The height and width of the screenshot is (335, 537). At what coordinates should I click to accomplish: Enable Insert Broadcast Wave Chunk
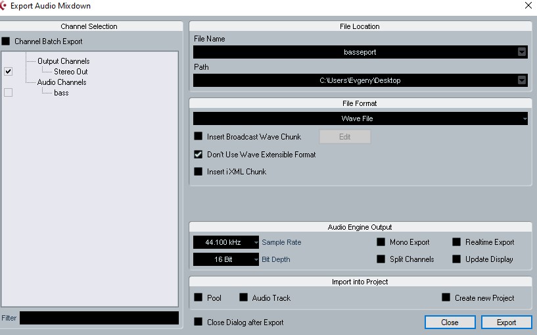click(198, 136)
